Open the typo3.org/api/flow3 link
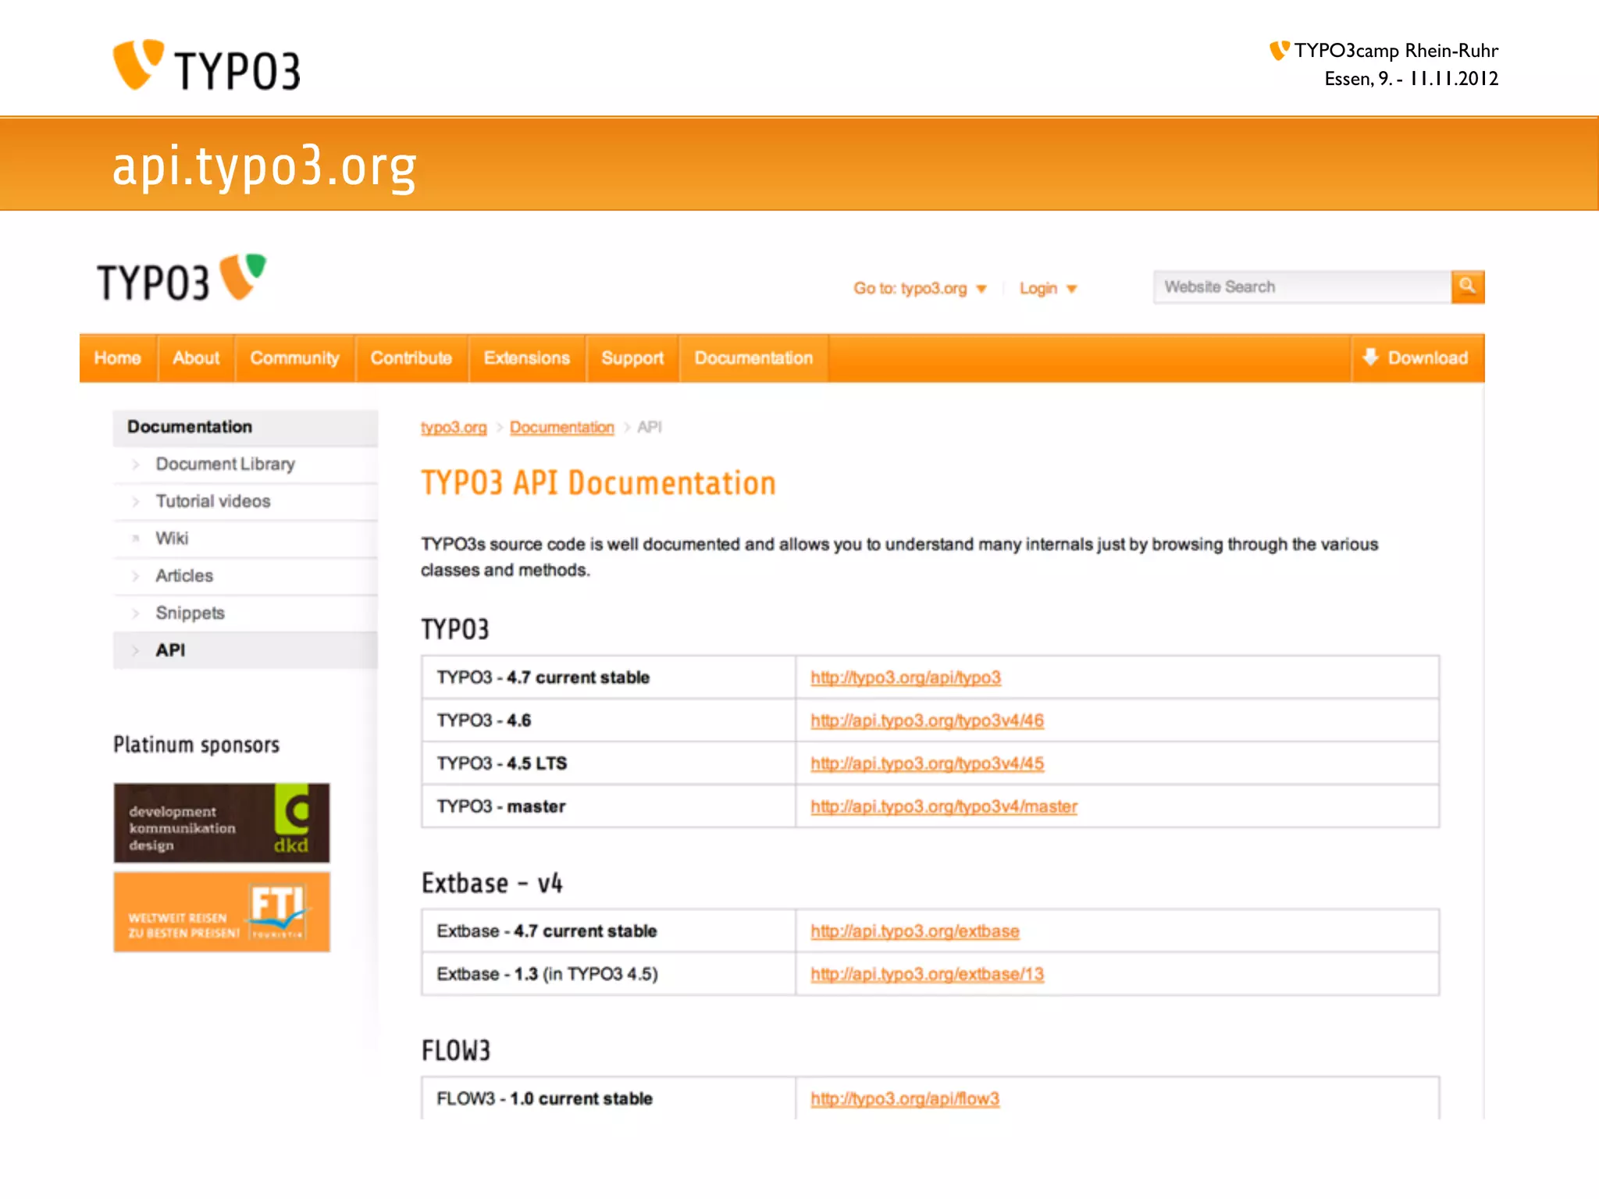 pos(905,1099)
